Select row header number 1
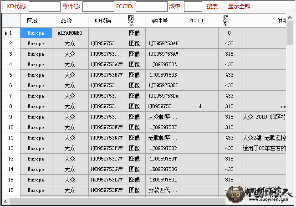The width and height of the screenshot is (296, 207). [11, 33]
